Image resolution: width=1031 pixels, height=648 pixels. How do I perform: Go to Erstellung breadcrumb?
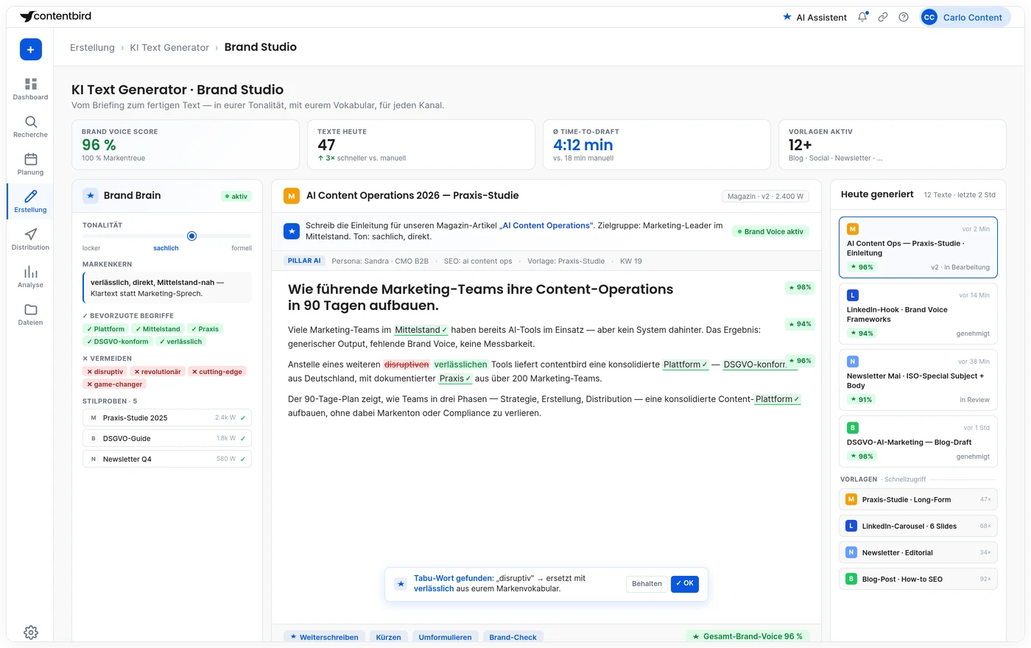click(x=92, y=47)
